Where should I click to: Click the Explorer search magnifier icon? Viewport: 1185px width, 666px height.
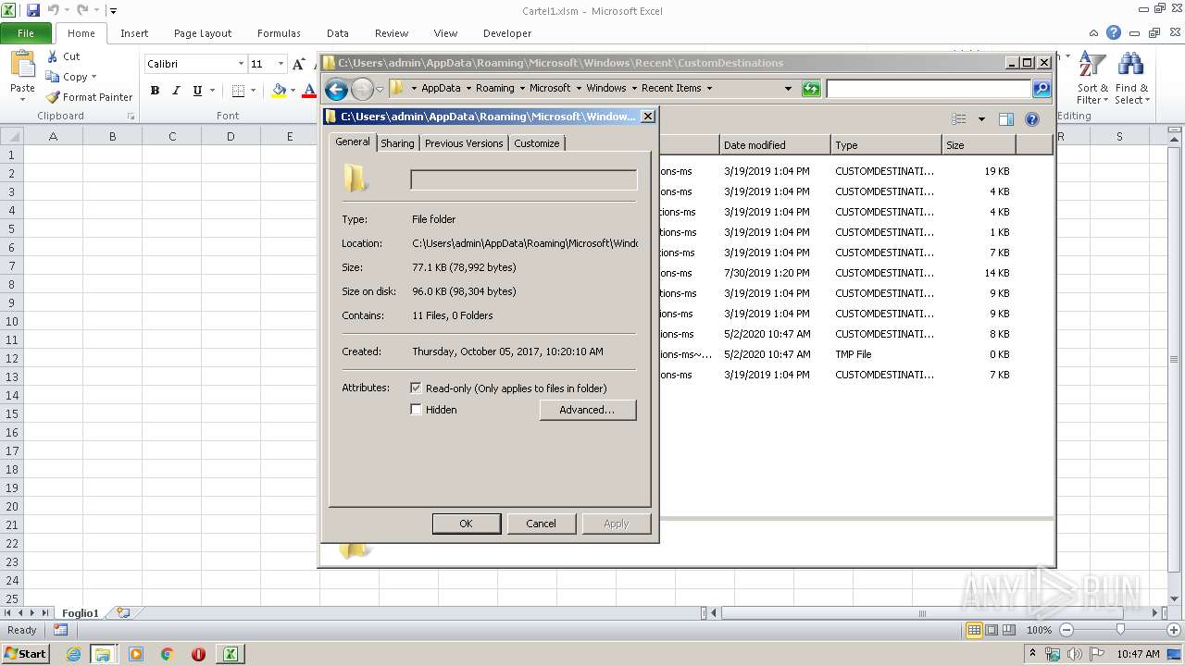tap(1042, 89)
